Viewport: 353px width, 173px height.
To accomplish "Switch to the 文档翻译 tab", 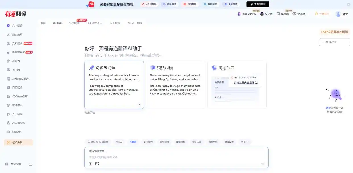I will pos(74,23).
